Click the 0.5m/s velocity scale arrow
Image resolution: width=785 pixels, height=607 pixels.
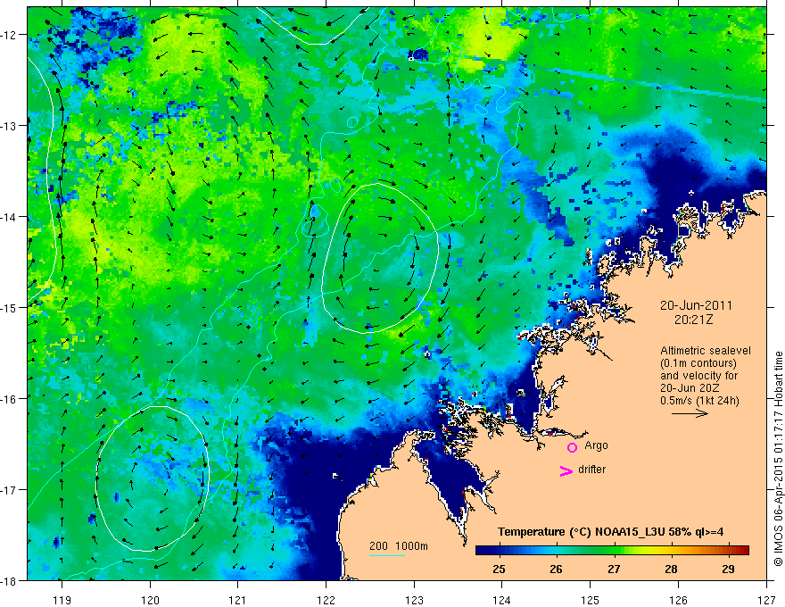click(x=690, y=413)
